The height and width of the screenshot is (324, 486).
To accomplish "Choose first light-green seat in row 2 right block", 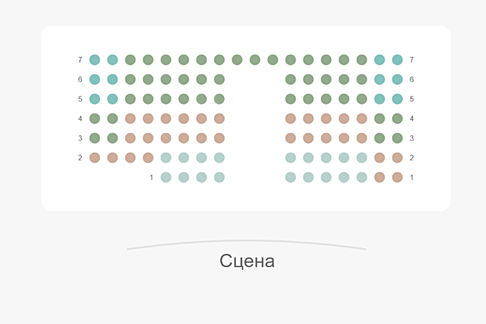I will click(x=291, y=158).
